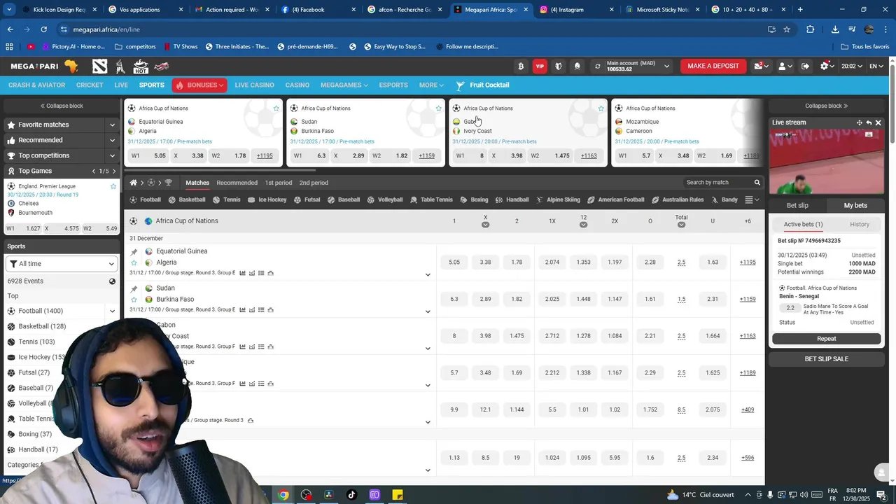Select 5.05 odds for Equatorial Guinea win
Screen dimensions: 896x504
click(x=454, y=262)
